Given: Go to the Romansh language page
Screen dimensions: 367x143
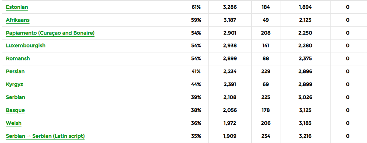Looking at the screenshot, I should [18, 59].
